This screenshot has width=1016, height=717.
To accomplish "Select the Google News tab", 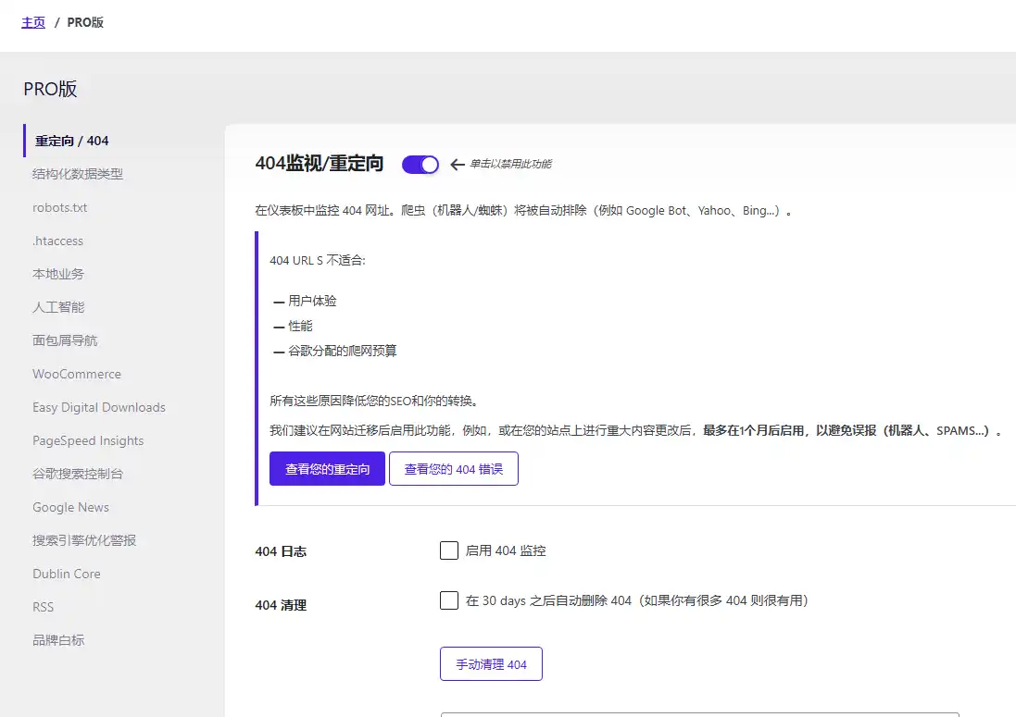I will [x=70, y=507].
